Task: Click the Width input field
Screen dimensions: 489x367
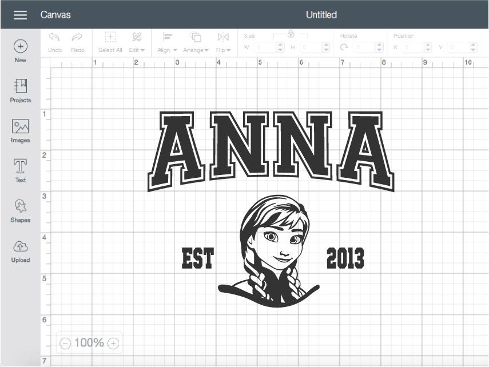Action: 263,47
